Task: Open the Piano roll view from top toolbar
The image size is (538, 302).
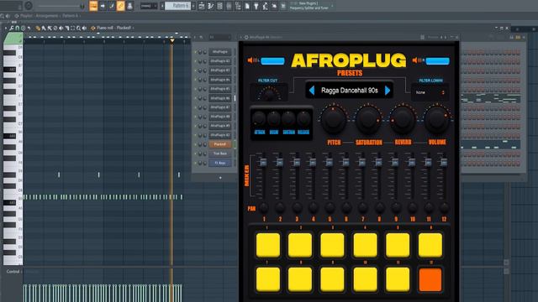Action: click(x=210, y=6)
